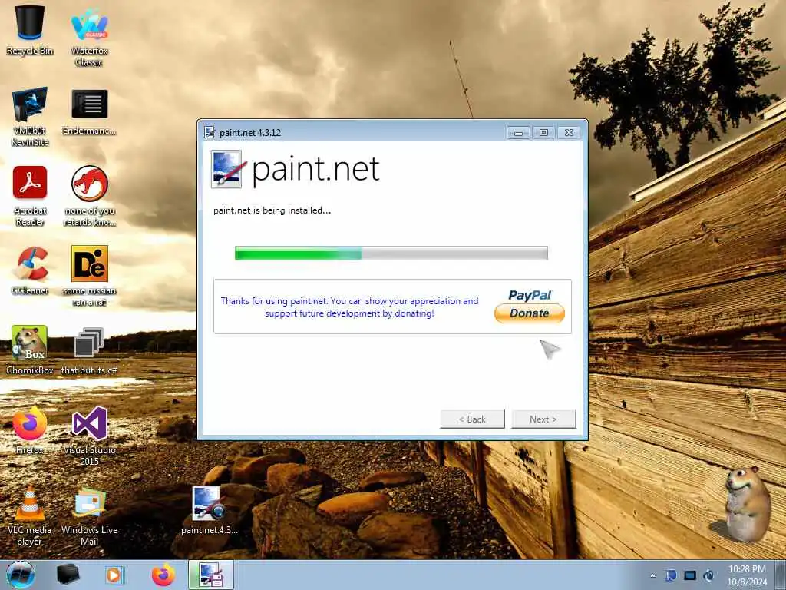Select the Acrobat Reader desktop icon
This screenshot has height=590, width=786.
[x=30, y=196]
